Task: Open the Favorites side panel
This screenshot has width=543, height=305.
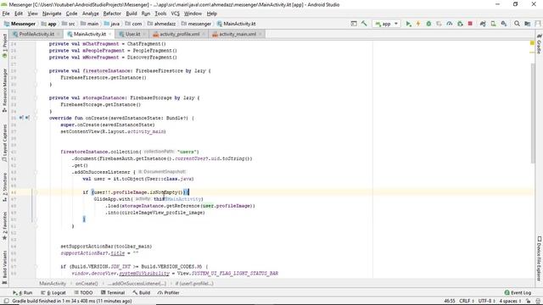Action: (4, 226)
